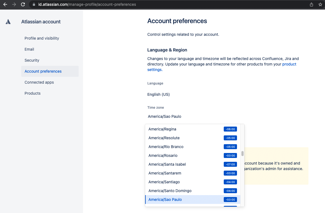Click the browser forward arrow

click(14, 4)
